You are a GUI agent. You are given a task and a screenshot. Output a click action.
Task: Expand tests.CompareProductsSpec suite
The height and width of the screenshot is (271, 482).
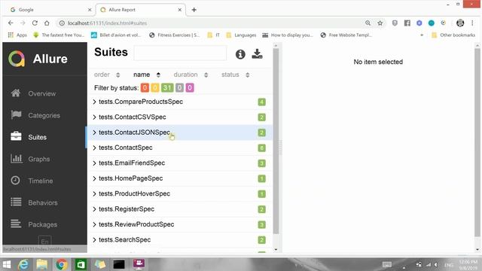pos(180,102)
